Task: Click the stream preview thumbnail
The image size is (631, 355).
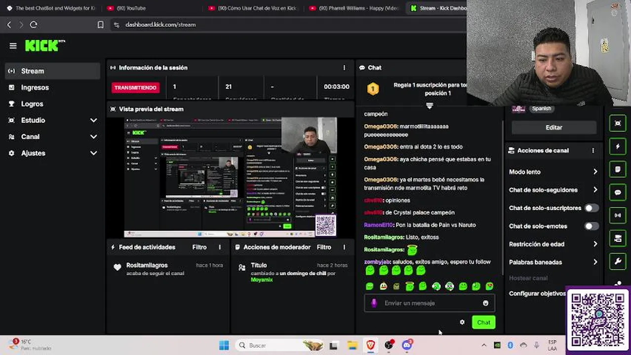Action: 231,177
